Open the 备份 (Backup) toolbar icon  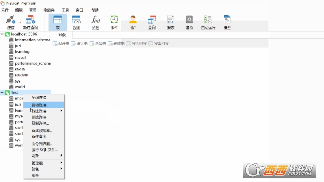coord(189,20)
